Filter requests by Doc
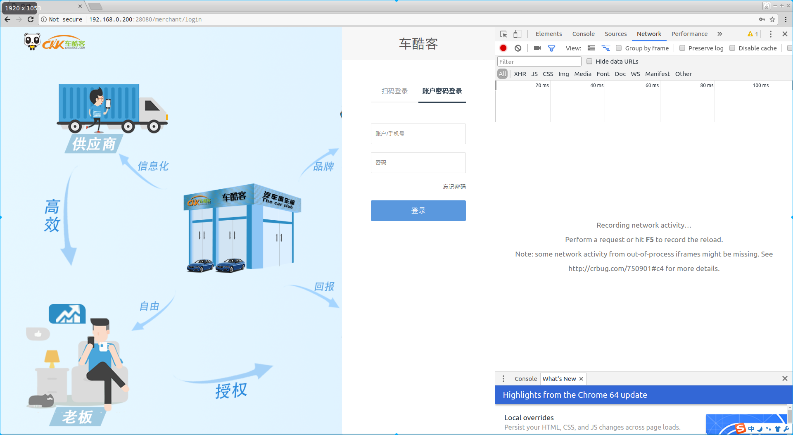The width and height of the screenshot is (793, 435). tap(620, 74)
